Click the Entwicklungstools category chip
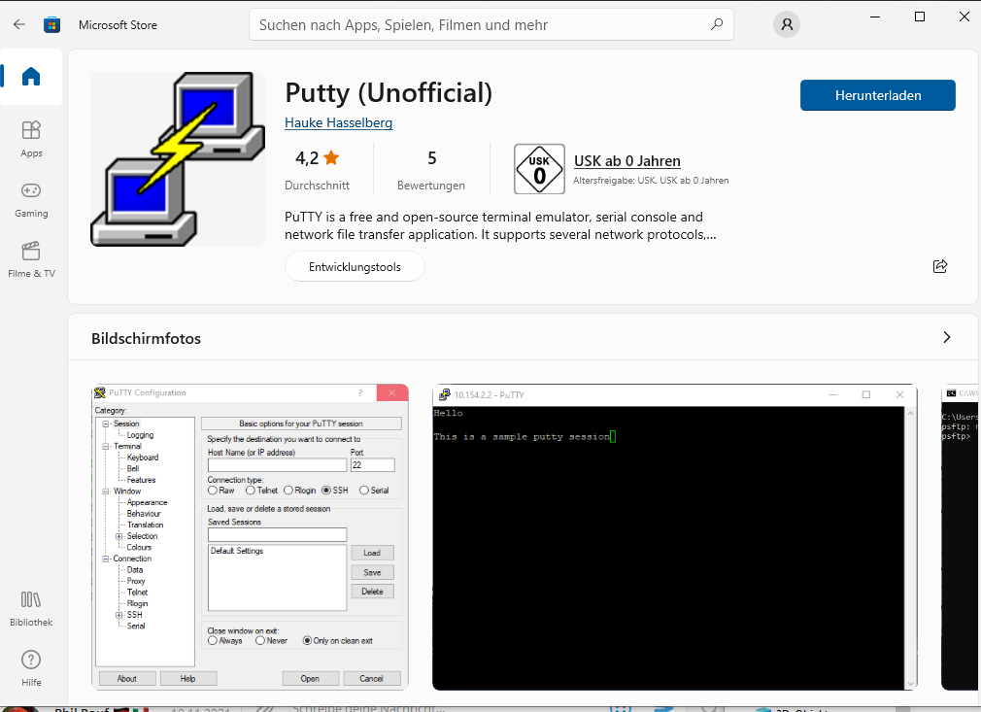 (355, 266)
